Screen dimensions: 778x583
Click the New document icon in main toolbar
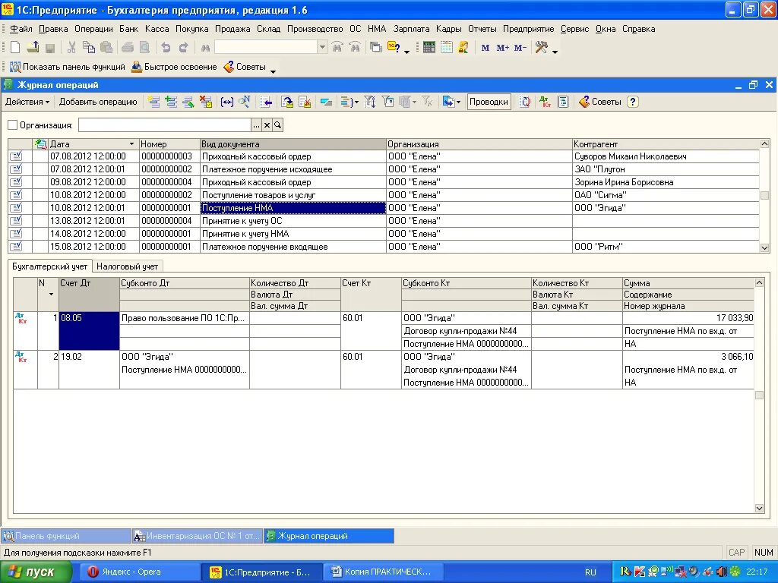[15, 48]
